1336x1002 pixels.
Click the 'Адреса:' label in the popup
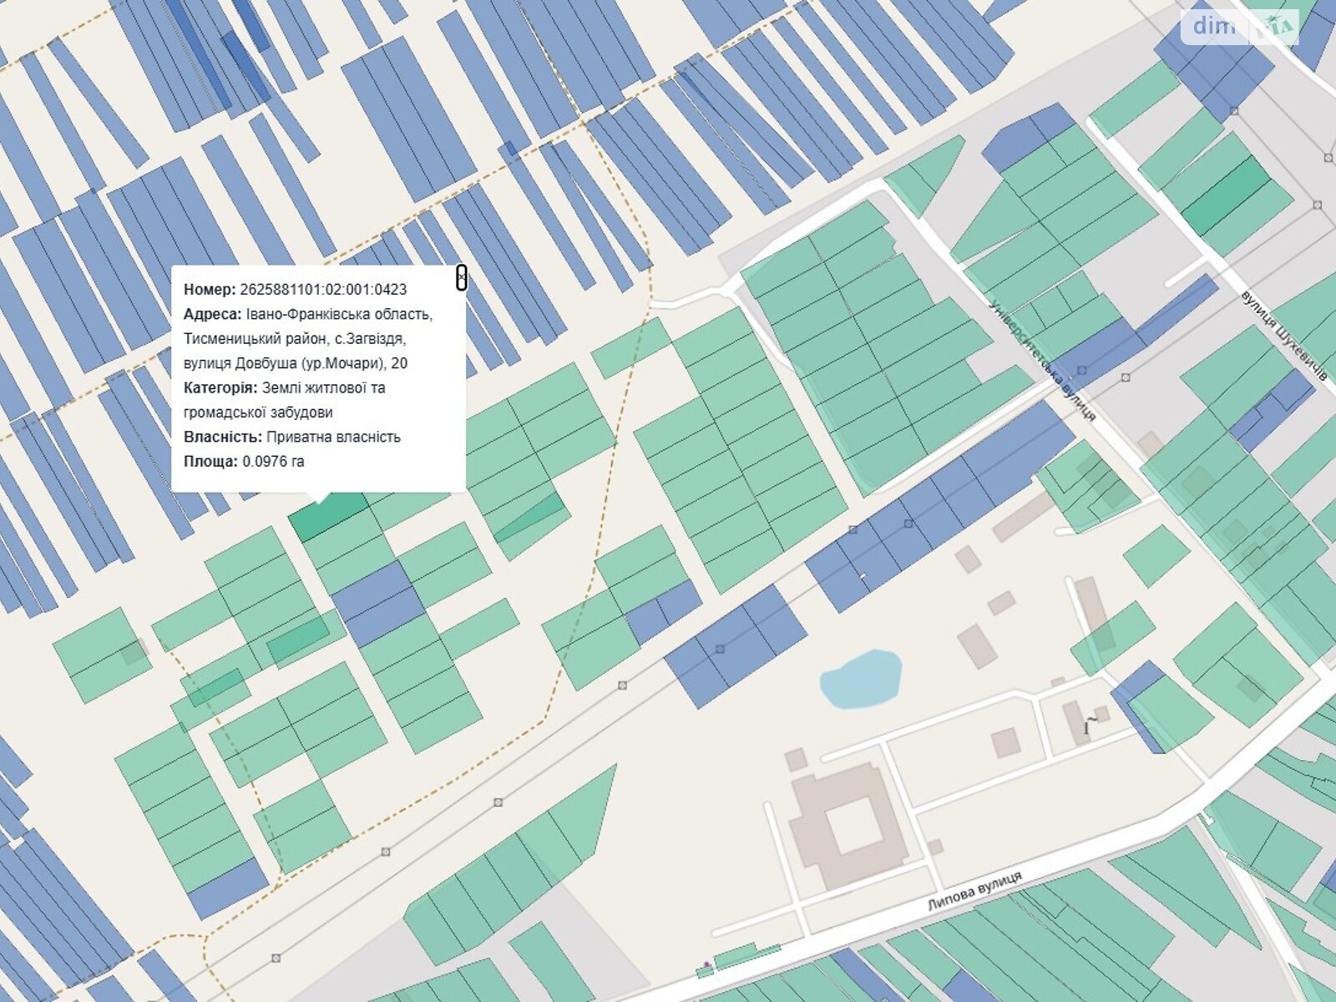(213, 314)
